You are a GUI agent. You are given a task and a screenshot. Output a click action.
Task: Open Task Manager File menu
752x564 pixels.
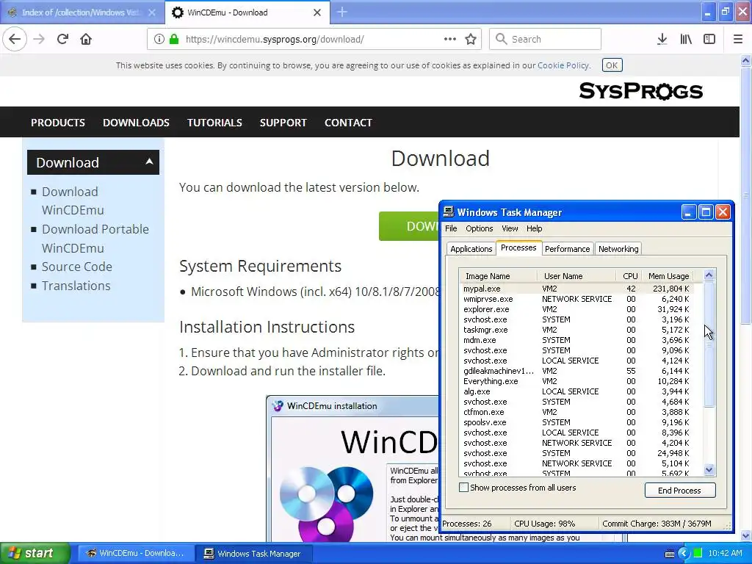coord(451,228)
